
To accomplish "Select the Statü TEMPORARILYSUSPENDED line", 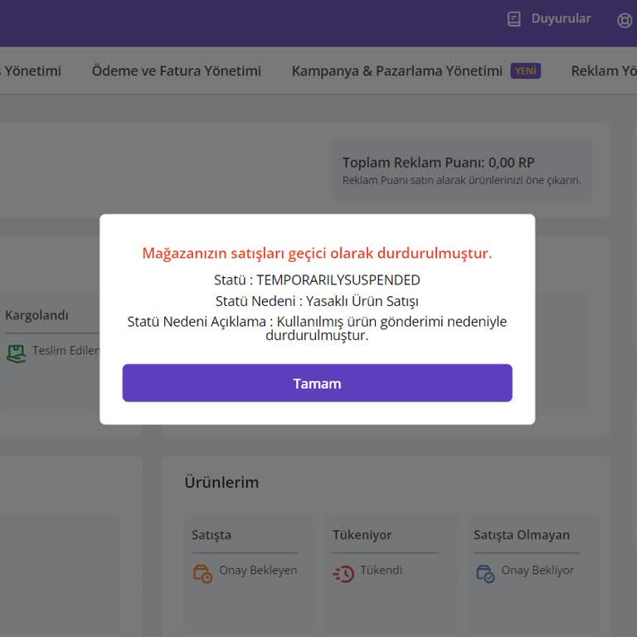I will click(x=317, y=280).
